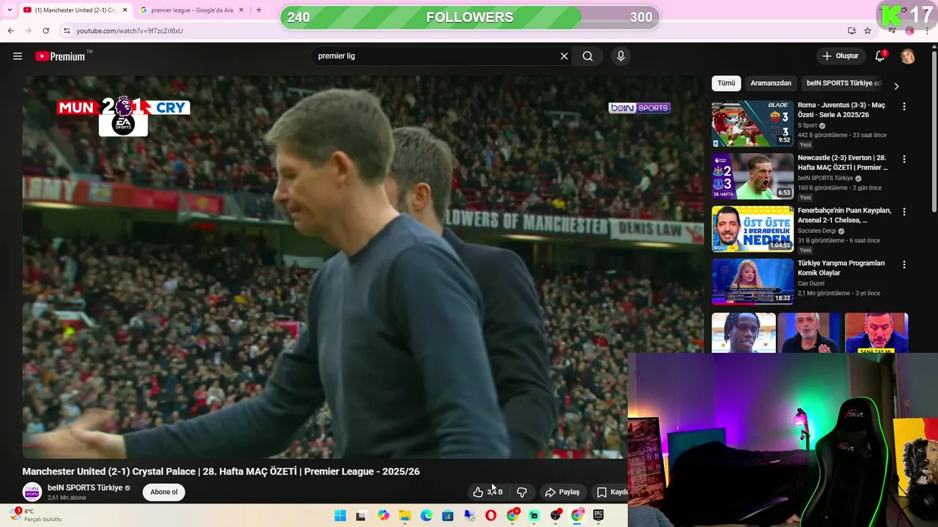938x527 pixels.
Task: Open Opera browser from the taskbar
Action: coord(491,515)
